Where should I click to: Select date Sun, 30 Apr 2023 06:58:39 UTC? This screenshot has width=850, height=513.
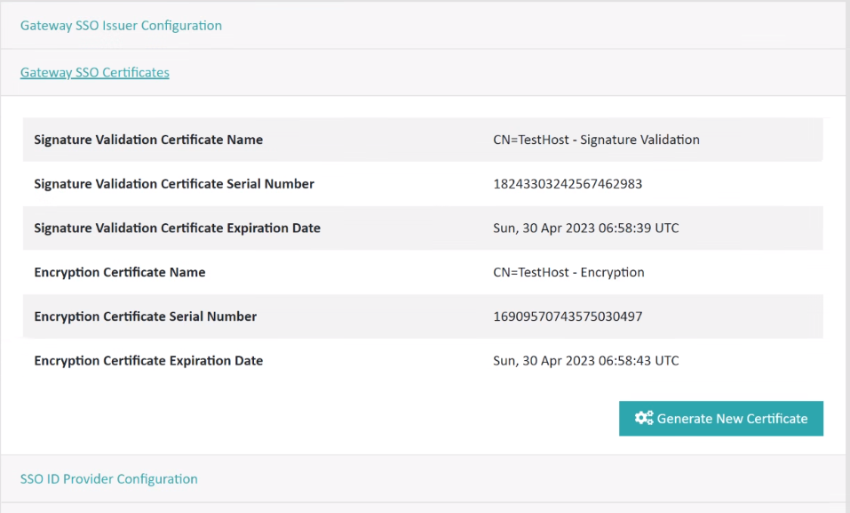click(x=586, y=228)
